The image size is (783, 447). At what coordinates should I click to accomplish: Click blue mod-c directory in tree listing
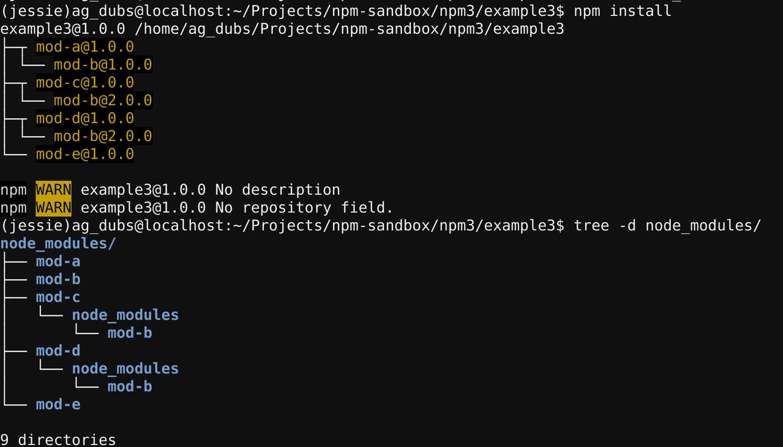[58, 297]
